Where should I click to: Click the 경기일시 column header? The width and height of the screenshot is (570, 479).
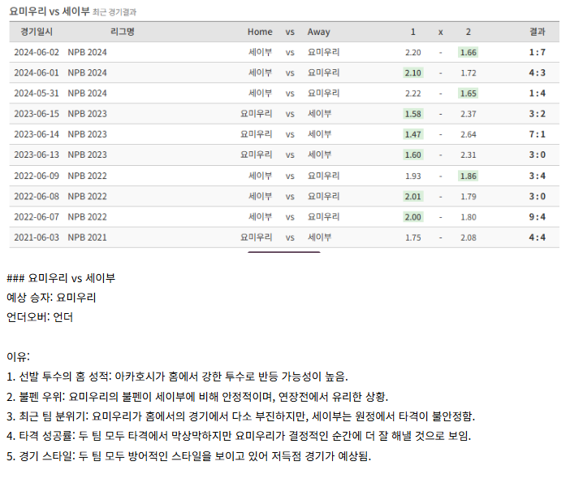click(x=37, y=32)
